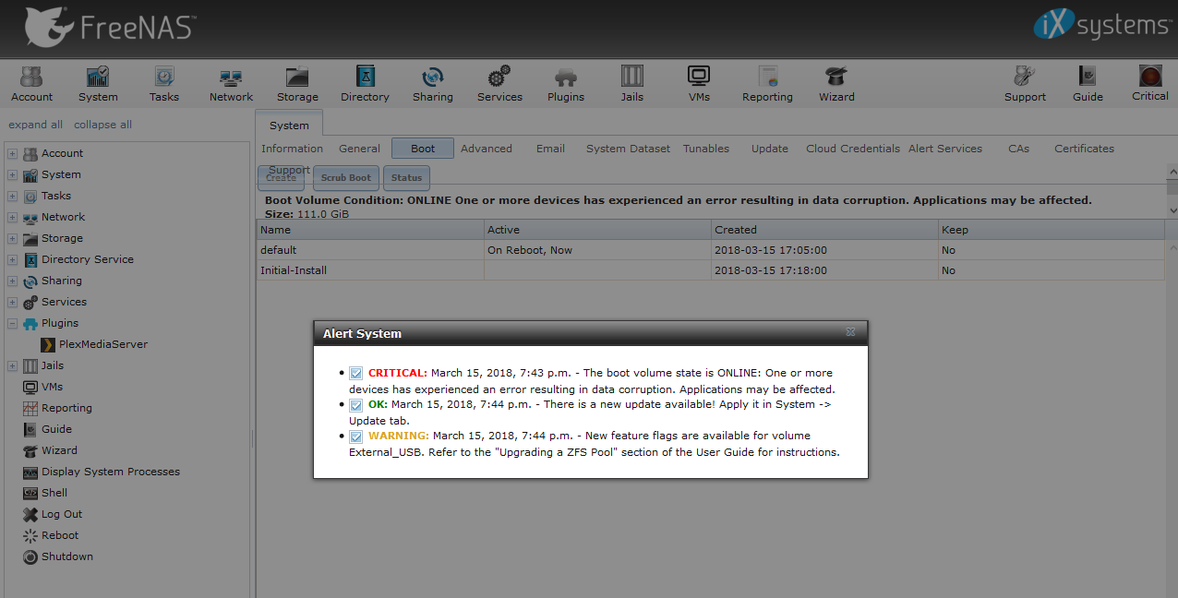Open the Jails toolbar icon
Screen dimensions: 1178x598
pyautogui.click(x=632, y=83)
